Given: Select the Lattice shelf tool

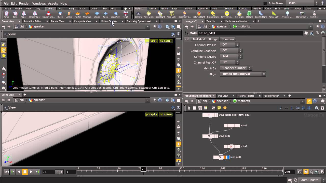Looking at the screenshot, I should (x=69, y=14).
